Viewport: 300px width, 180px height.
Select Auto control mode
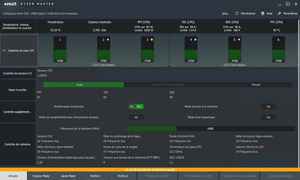pos(83,85)
